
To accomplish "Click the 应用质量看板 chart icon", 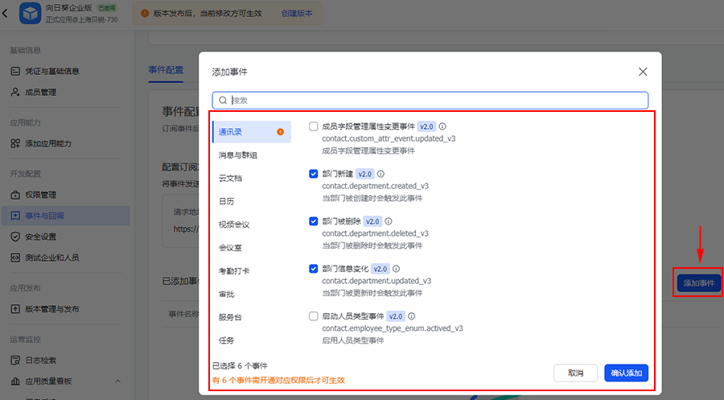I will (x=15, y=381).
